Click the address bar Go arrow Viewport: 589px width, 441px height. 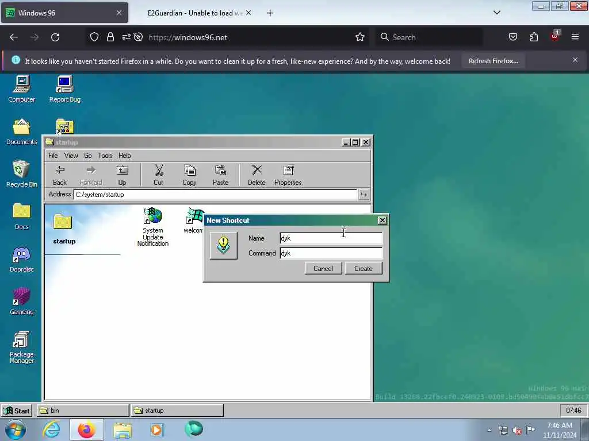click(364, 195)
